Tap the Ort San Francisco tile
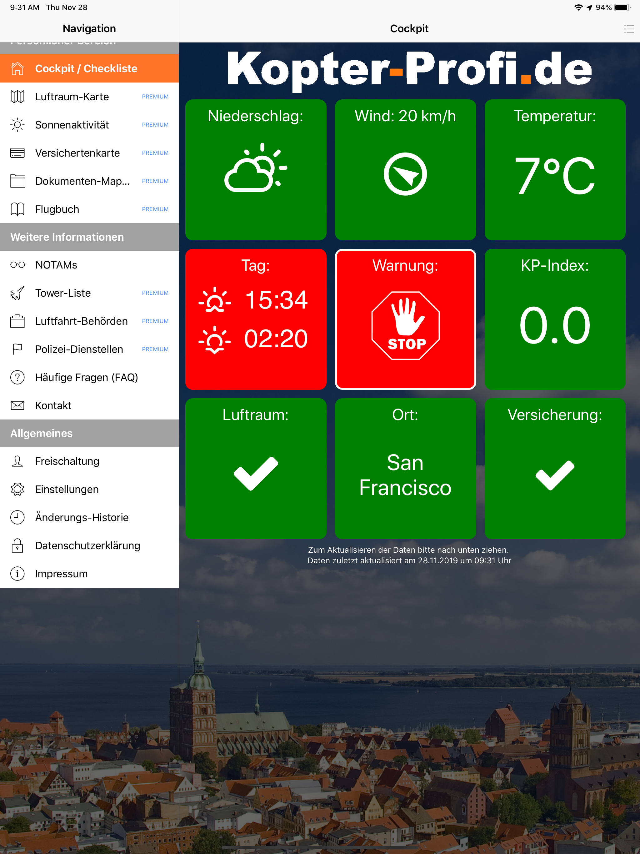Screen dimensions: 640x854 [405, 469]
